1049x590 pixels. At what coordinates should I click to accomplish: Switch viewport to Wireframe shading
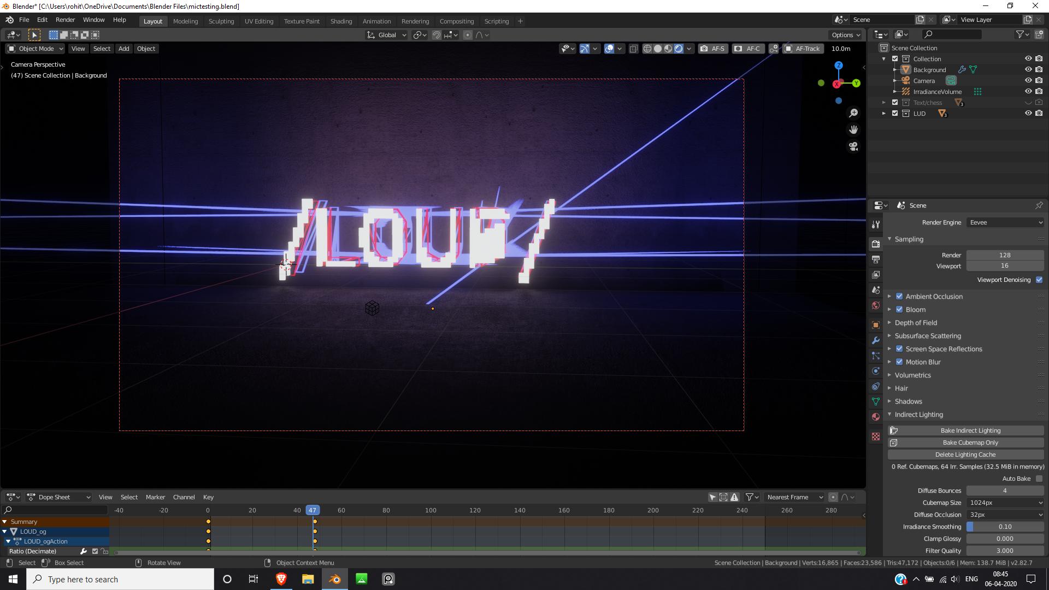647,49
